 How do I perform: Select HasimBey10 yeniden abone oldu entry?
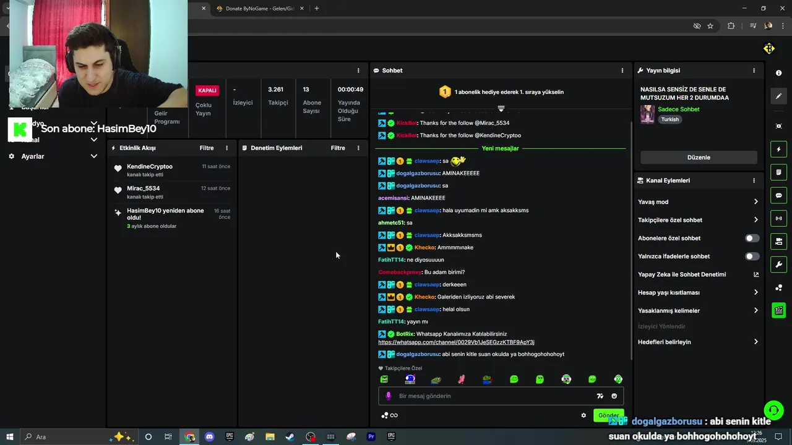pyautogui.click(x=172, y=218)
